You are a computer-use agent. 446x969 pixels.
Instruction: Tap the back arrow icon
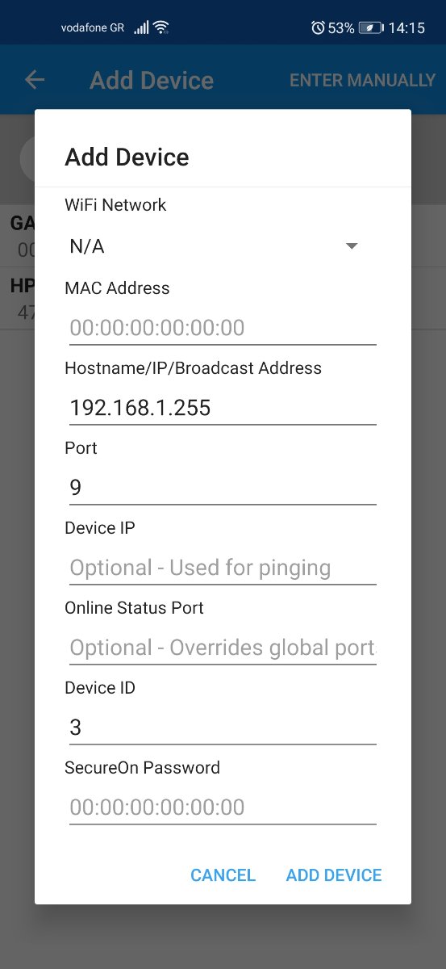tap(35, 80)
